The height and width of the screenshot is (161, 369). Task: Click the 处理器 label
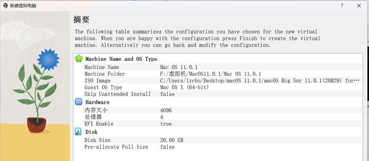[x=93, y=117]
